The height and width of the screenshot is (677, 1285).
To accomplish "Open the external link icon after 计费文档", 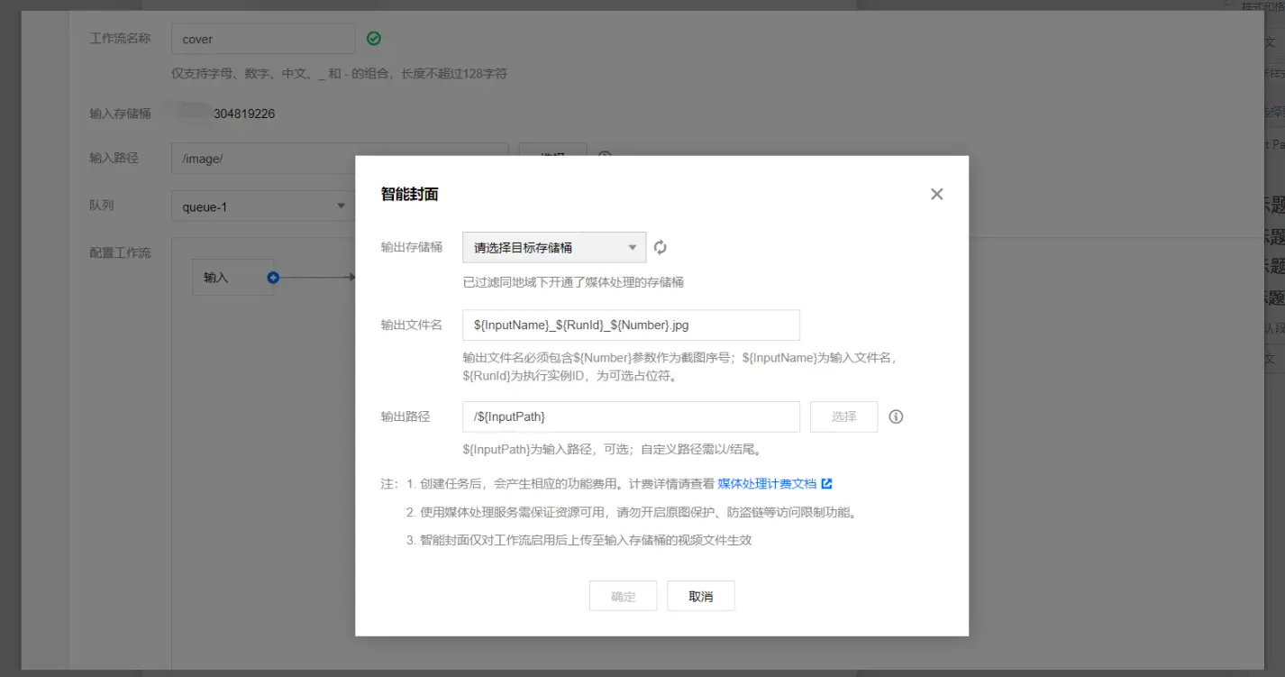I will pos(826,483).
